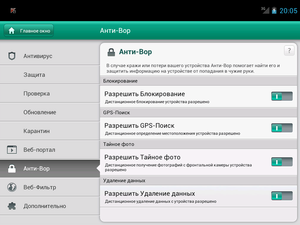Select Анти-Вор in the sidebar

point(50,168)
